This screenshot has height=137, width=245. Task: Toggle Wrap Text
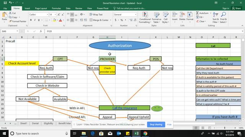pyautogui.click(x=96, y=14)
